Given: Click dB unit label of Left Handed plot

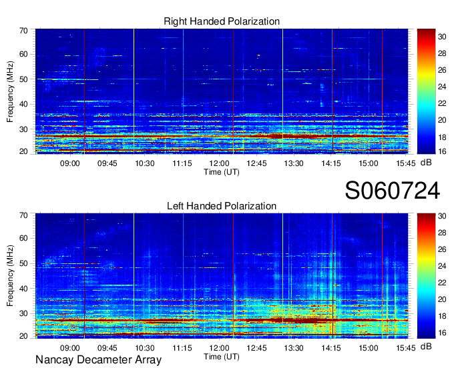Looking at the screenshot, I should point(426,347).
